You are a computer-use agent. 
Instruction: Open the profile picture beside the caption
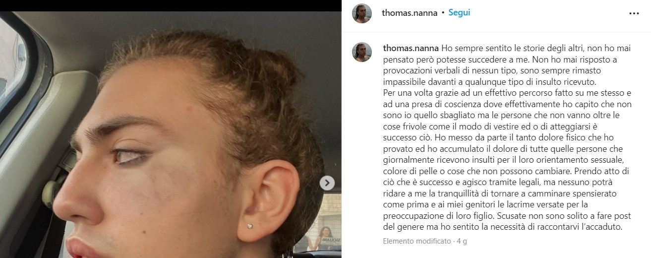[x=362, y=52]
